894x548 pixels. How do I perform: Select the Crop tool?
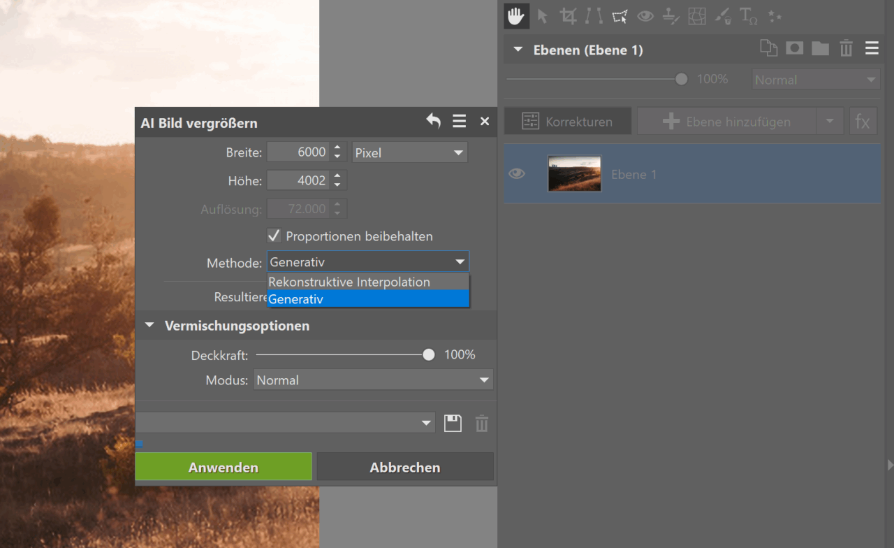click(569, 16)
